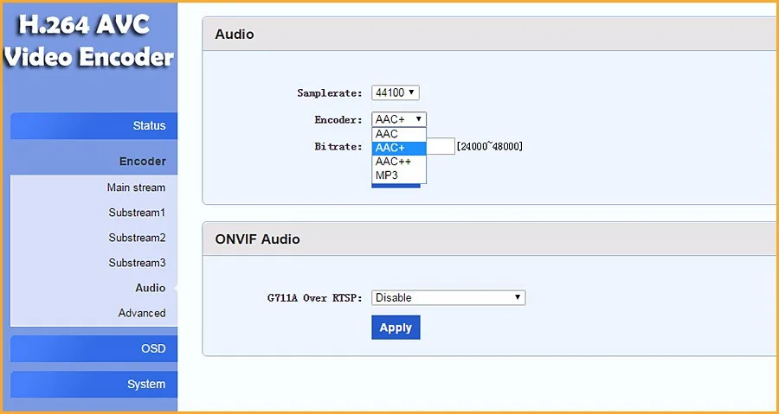The width and height of the screenshot is (779, 414).
Task: Click the H.264 AVC Video Encoder title
Action: tap(89, 41)
